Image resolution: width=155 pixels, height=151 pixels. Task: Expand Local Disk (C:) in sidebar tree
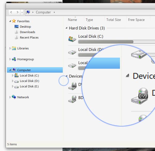coord(13,75)
